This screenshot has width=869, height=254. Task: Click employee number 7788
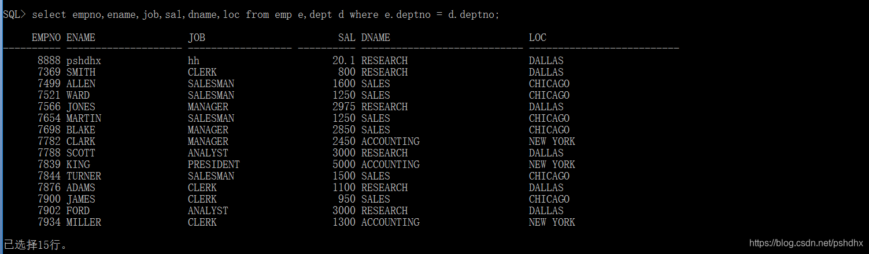point(49,153)
